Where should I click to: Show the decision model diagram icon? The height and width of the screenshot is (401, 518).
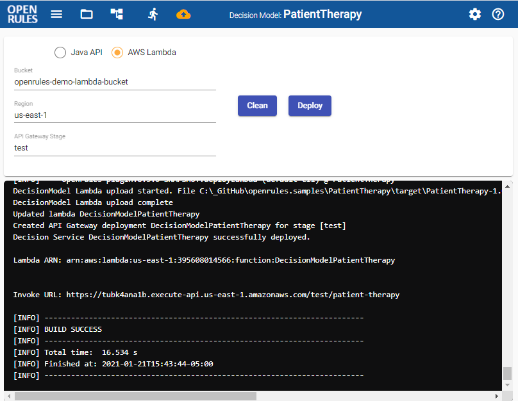click(x=117, y=14)
